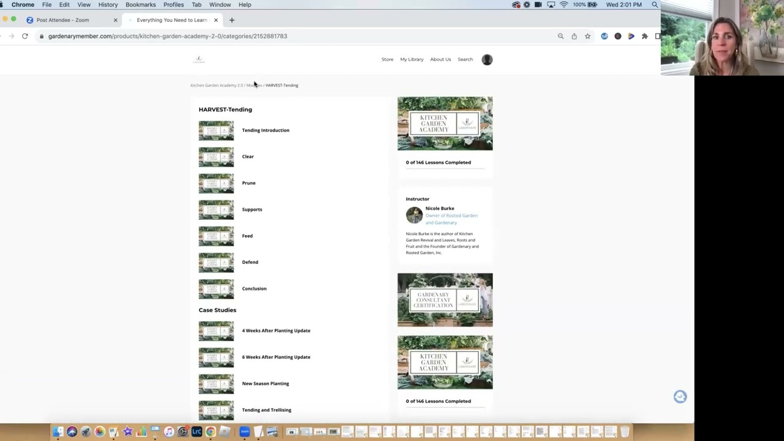Open Finder from the dock
Image resolution: width=784 pixels, height=441 pixels.
pos(58,432)
